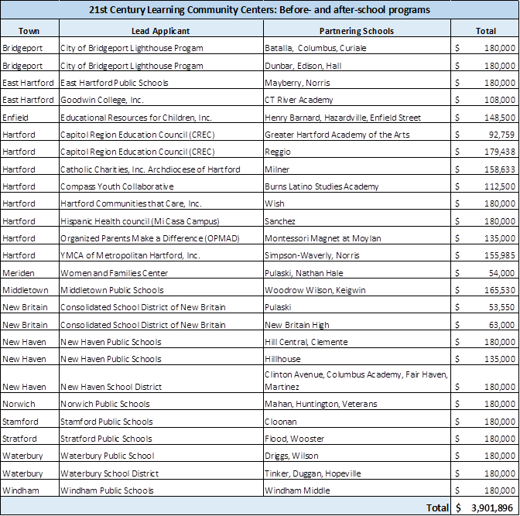Select the Partnering Schools header cell
520x516 pixels.
tap(356, 31)
